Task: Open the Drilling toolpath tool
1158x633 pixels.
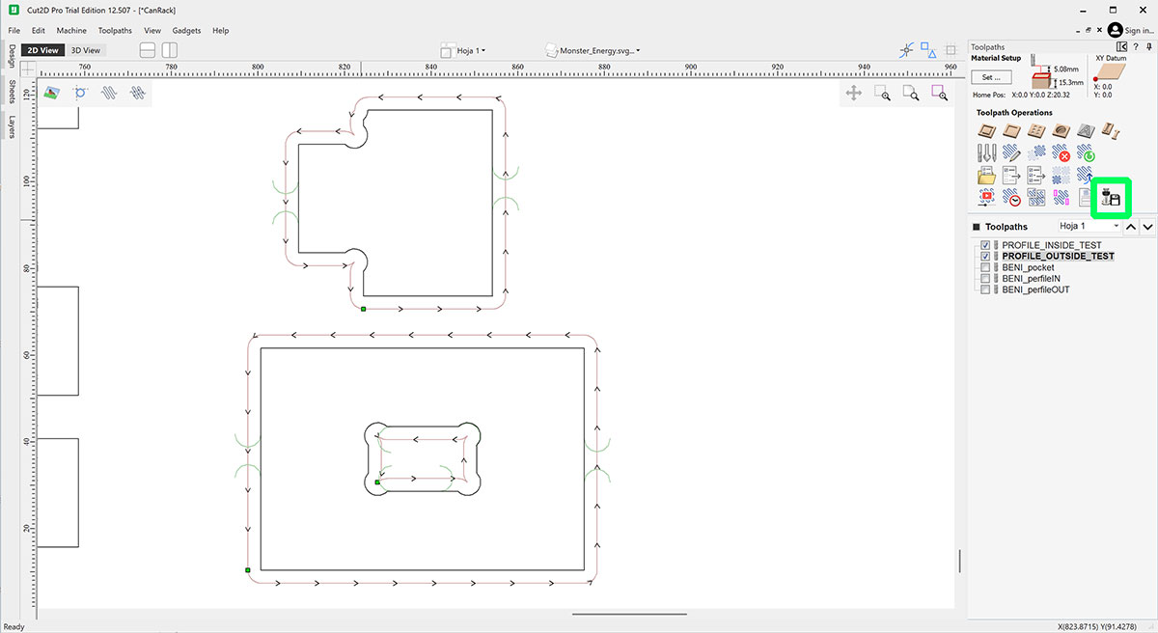Action: tap(1036, 131)
